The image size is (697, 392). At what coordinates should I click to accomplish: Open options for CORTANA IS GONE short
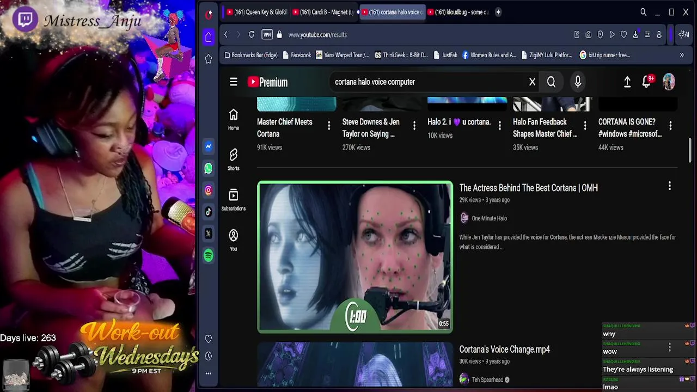[x=670, y=126]
